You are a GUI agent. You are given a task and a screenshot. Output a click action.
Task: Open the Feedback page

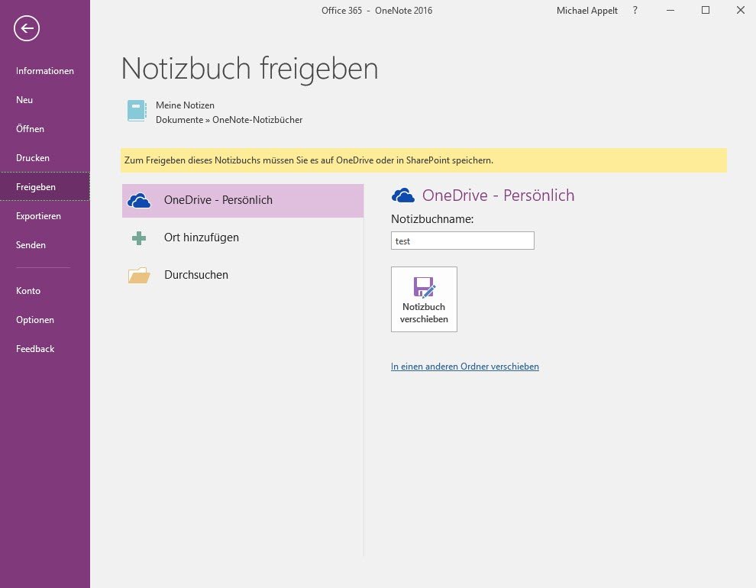coord(45,348)
